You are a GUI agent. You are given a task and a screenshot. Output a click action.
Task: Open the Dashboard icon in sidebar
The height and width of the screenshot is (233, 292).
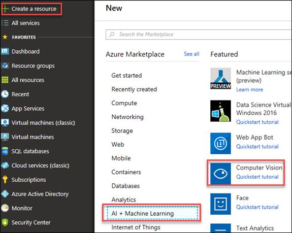(x=5, y=51)
